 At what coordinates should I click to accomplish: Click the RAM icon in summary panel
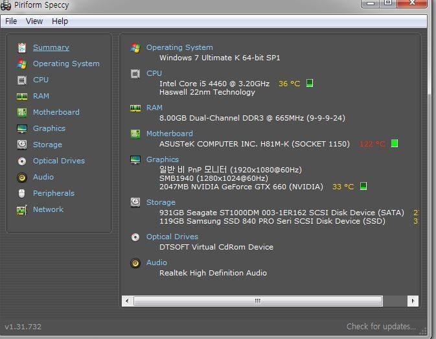click(135, 108)
